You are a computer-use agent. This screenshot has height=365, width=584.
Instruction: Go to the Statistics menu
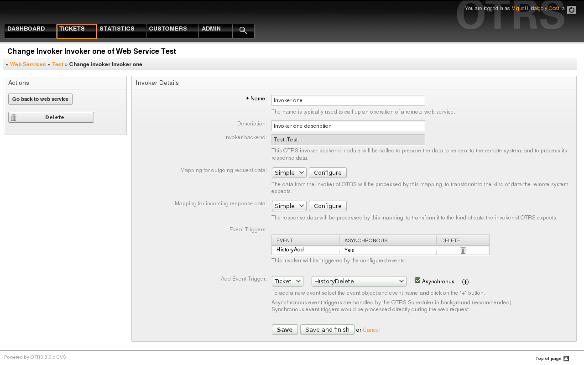click(x=117, y=29)
